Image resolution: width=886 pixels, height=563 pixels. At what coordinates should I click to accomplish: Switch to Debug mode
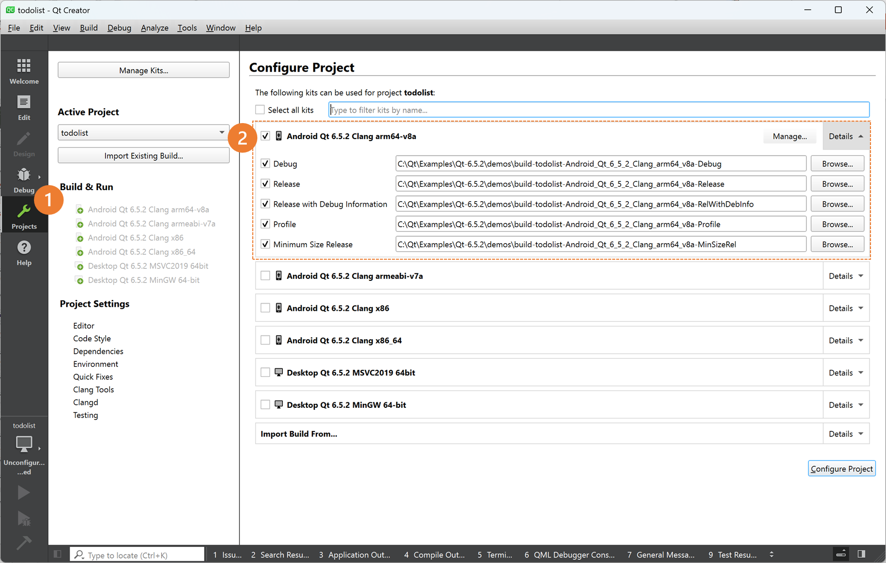click(24, 180)
